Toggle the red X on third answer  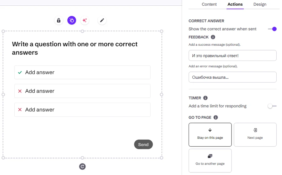[20, 110]
